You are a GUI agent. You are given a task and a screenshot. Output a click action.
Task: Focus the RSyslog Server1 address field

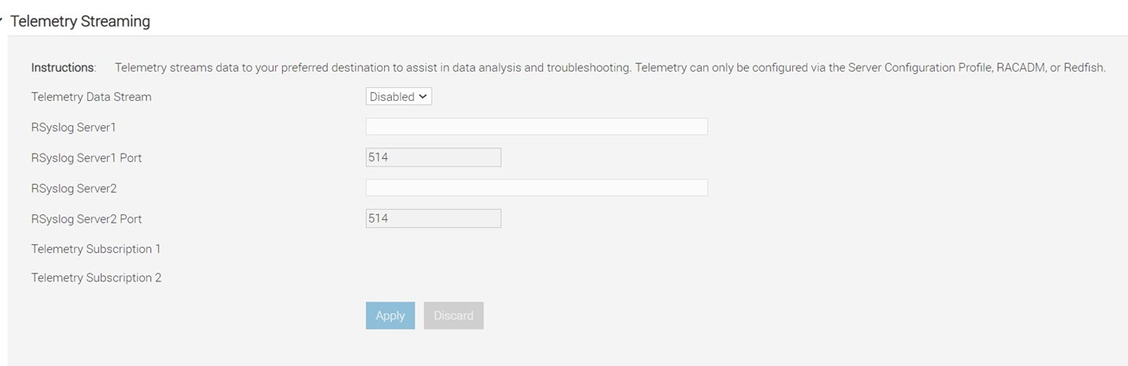click(536, 127)
